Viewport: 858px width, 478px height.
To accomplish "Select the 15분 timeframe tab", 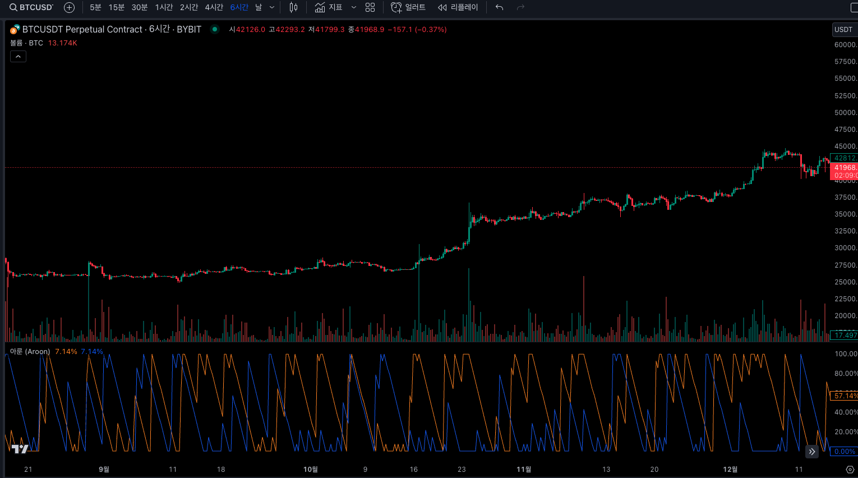I will pyautogui.click(x=117, y=7).
